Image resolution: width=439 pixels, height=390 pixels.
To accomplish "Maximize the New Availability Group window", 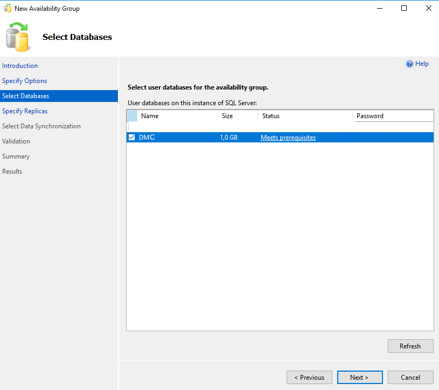I will click(x=404, y=9).
